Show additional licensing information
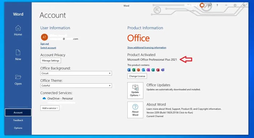 coord(147,47)
